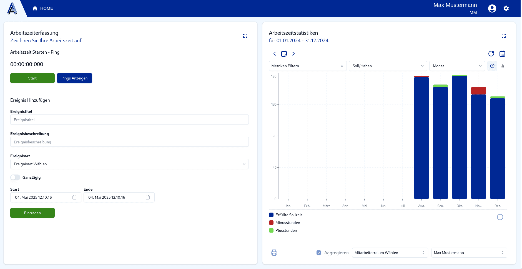Switch to clock time view
The height and width of the screenshot is (269, 522).
(x=492, y=66)
